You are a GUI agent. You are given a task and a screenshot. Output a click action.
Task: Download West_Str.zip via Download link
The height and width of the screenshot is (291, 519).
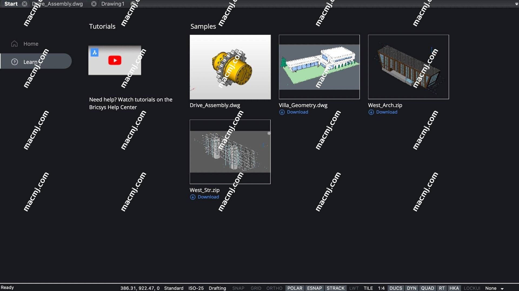208,197
